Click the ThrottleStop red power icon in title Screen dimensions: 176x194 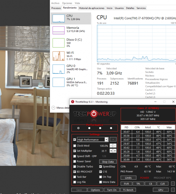[x=73, y=102]
